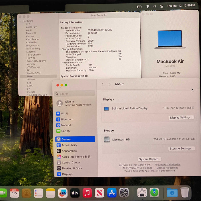
Task: Click the Search field in System Settings
Action: [75, 94]
